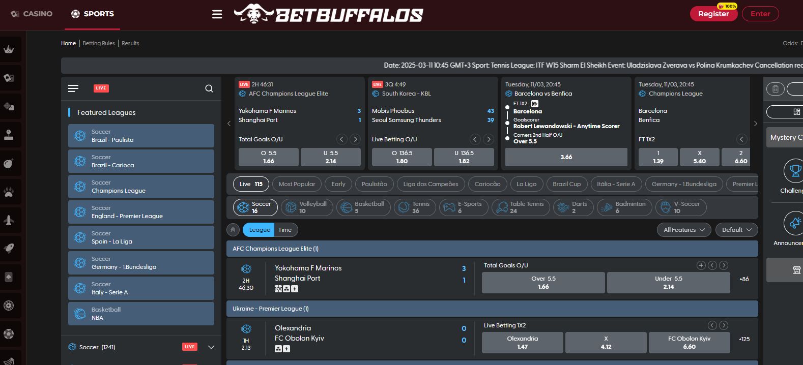Show +86 more markets for Yokohama match
Viewport: 803px width, 365px height.
[x=744, y=279]
